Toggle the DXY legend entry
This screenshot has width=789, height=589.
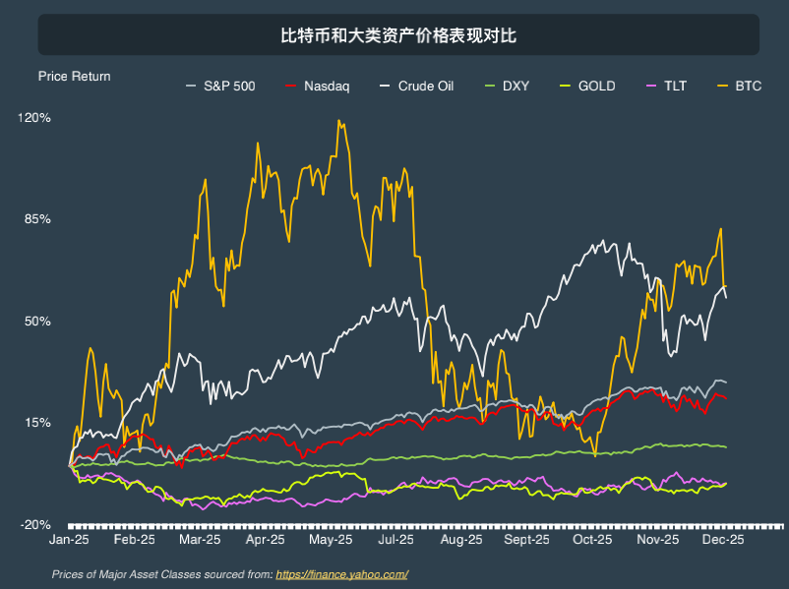point(507,86)
